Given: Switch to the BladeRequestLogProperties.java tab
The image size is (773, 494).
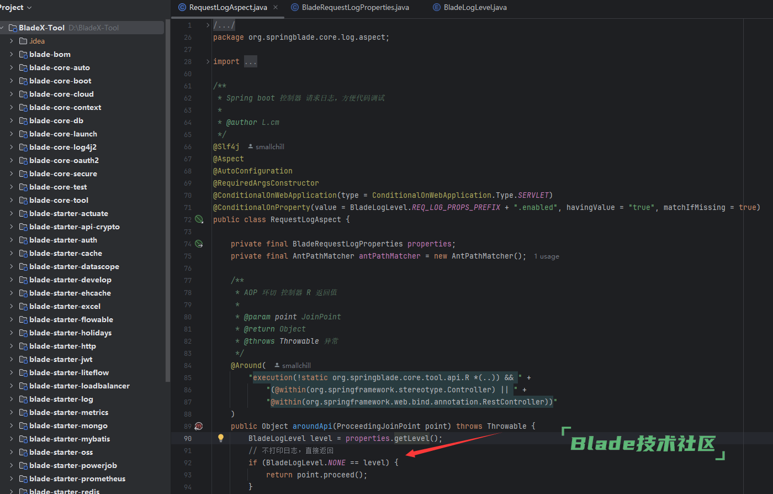Looking at the screenshot, I should click(356, 7).
